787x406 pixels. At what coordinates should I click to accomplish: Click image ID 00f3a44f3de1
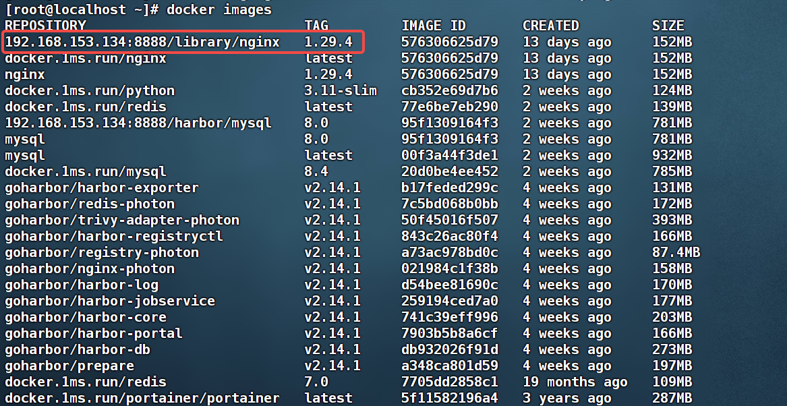[450, 155]
